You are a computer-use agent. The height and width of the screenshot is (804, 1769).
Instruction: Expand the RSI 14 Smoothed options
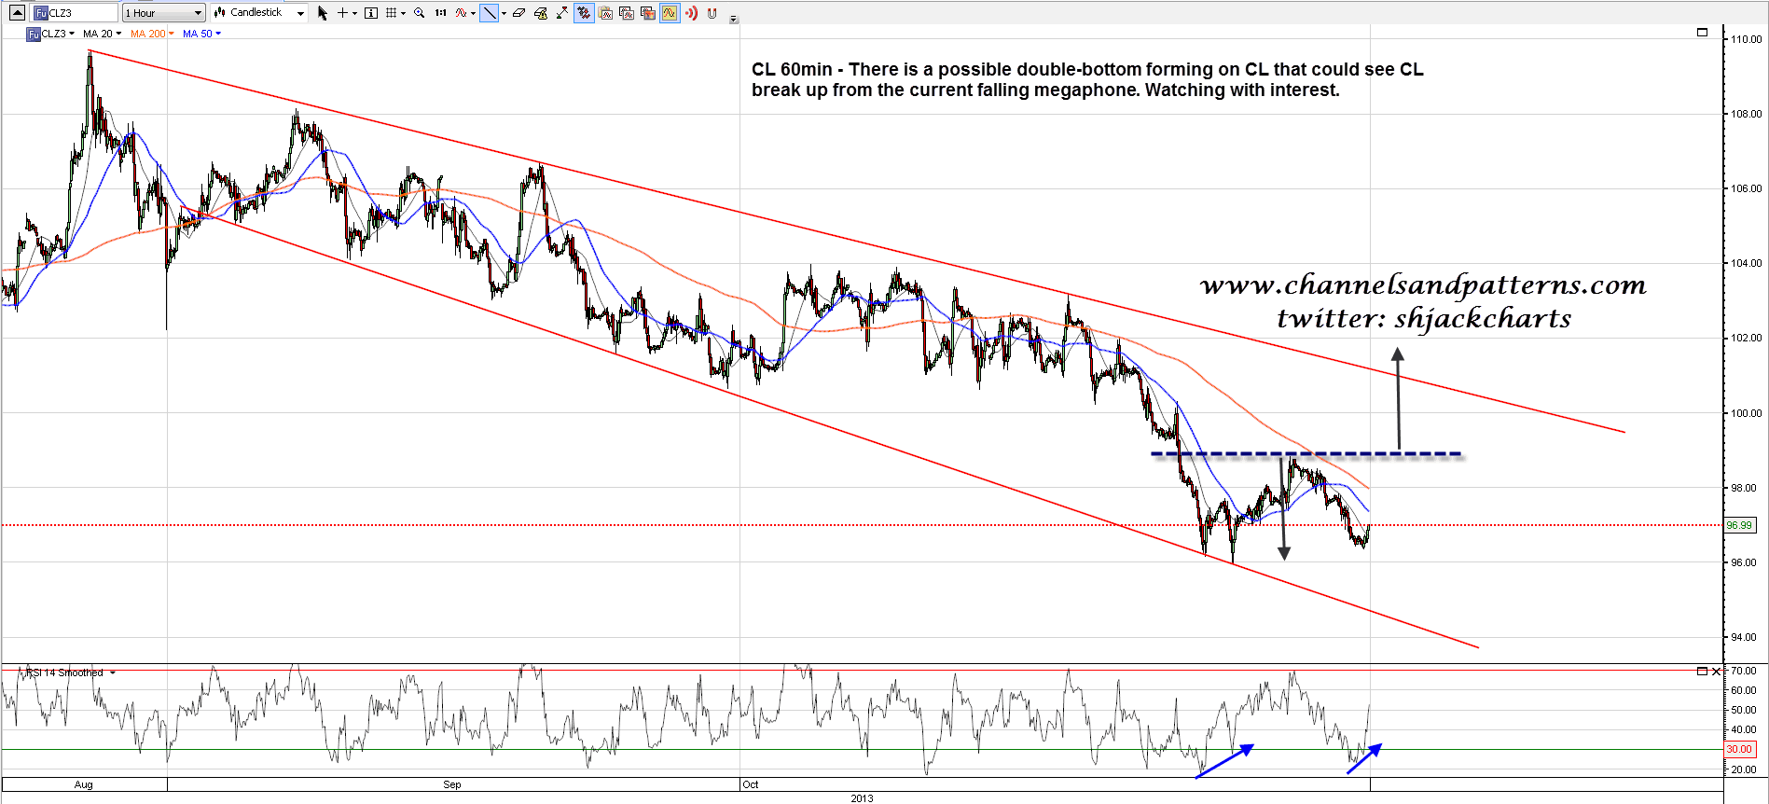click(113, 672)
